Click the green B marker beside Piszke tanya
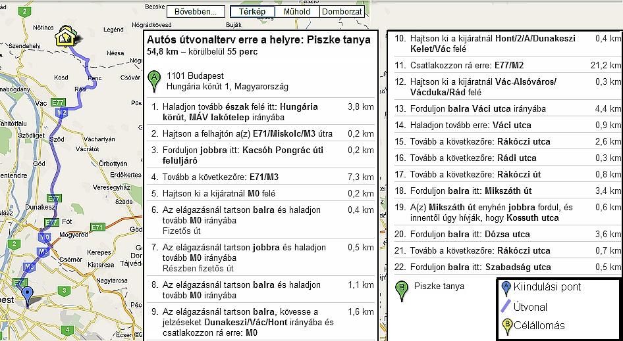This screenshot has width=623, height=341. click(402, 291)
